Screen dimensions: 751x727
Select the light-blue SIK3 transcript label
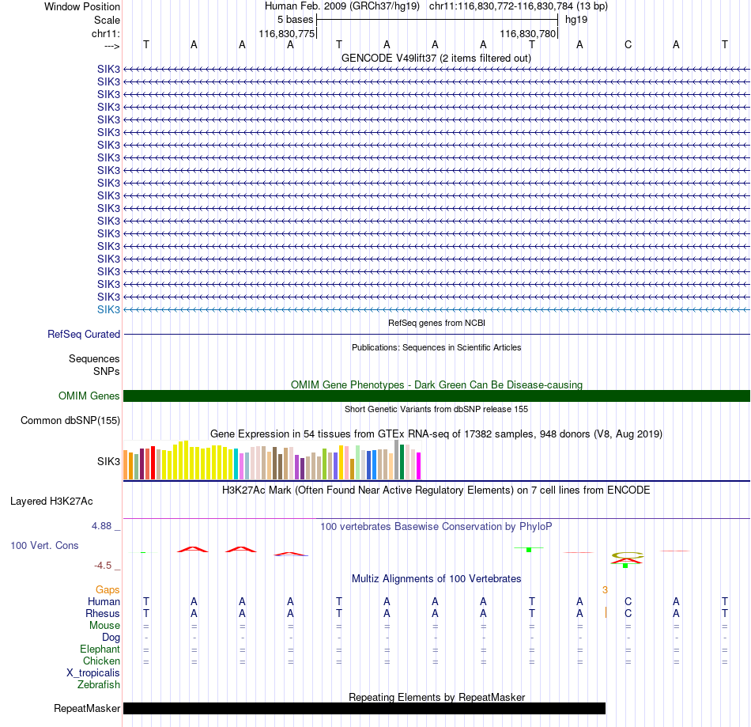click(109, 309)
